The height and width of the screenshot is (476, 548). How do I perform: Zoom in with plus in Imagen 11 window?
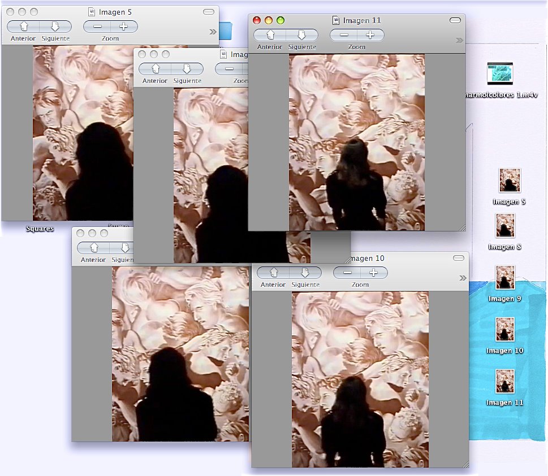(x=370, y=35)
